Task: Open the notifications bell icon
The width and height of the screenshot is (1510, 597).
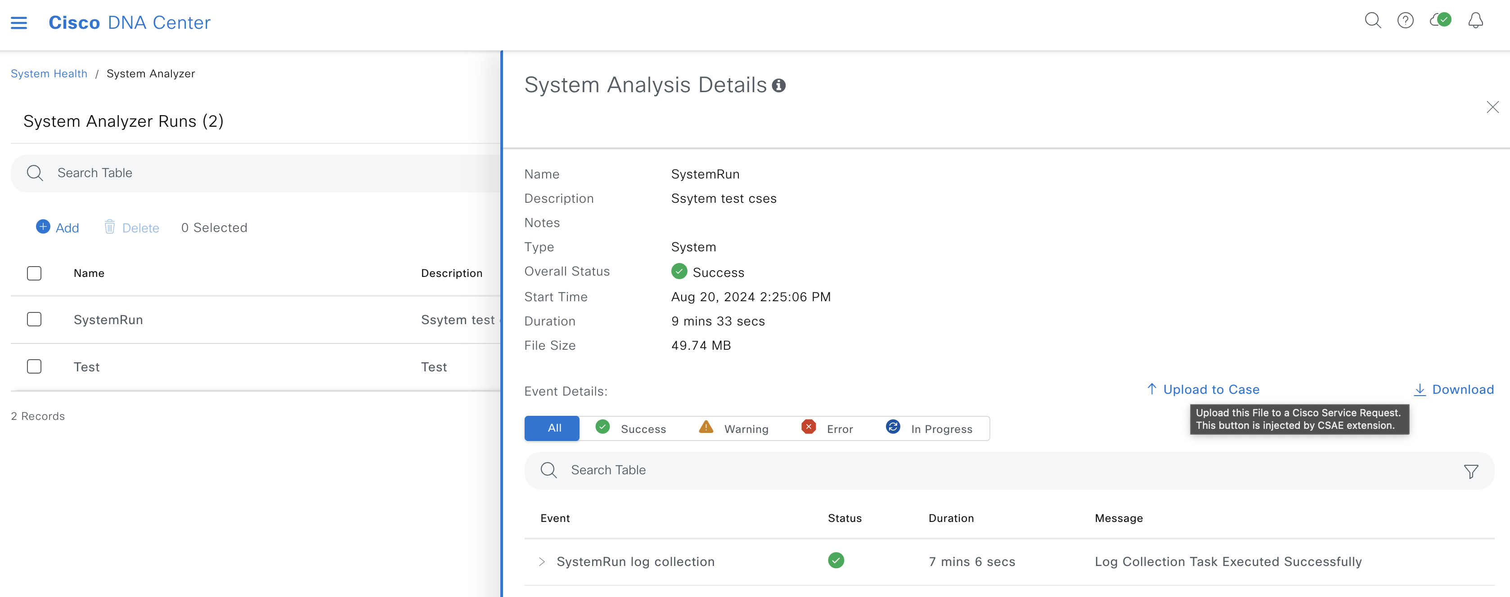Action: click(1475, 21)
